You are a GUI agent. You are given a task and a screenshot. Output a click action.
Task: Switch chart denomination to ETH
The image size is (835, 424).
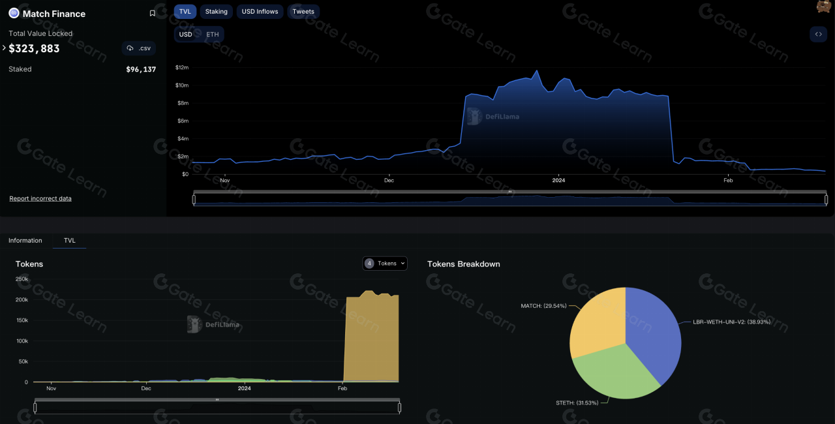[x=213, y=35]
